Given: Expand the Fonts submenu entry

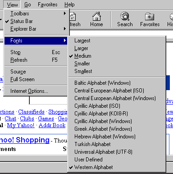Looking at the screenshot, I should [36, 41].
